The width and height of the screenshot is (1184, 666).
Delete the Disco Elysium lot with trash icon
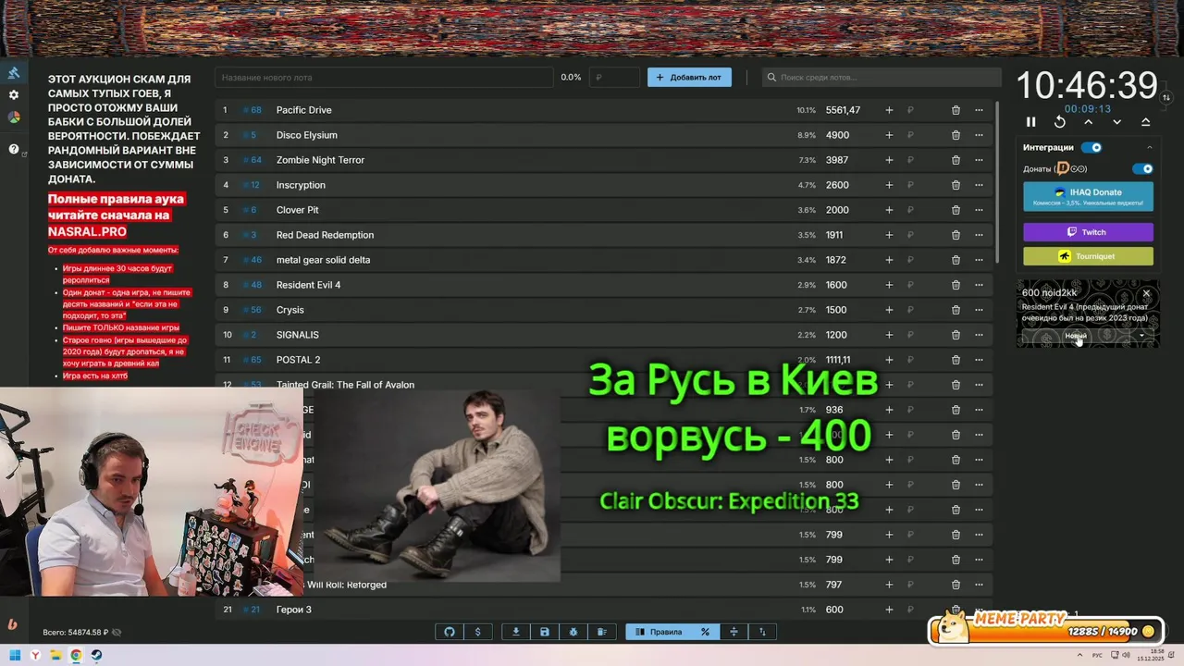[956, 135]
